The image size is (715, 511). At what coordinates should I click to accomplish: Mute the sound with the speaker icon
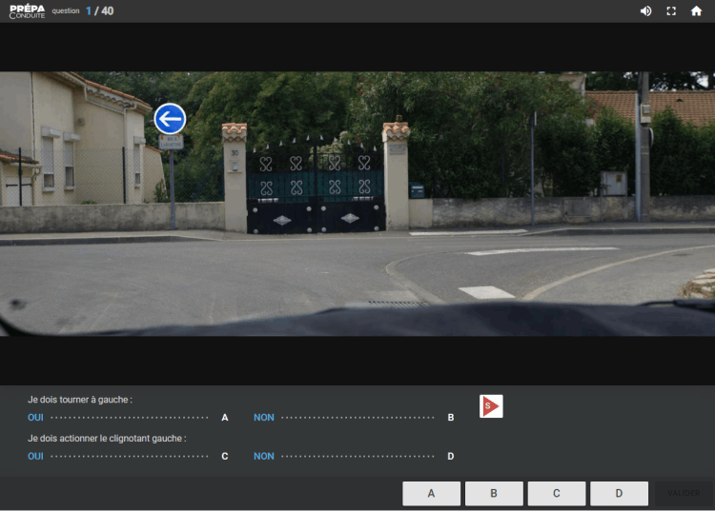(645, 11)
